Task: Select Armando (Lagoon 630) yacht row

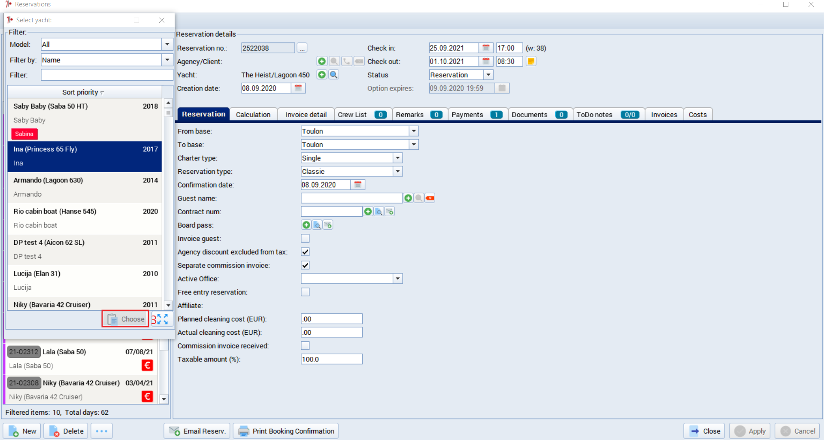Action: coord(85,187)
